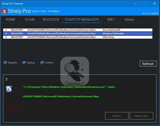160x126 pixels.
Task: Click the Multi-Tools Portable label
Action: [x=46, y=11]
